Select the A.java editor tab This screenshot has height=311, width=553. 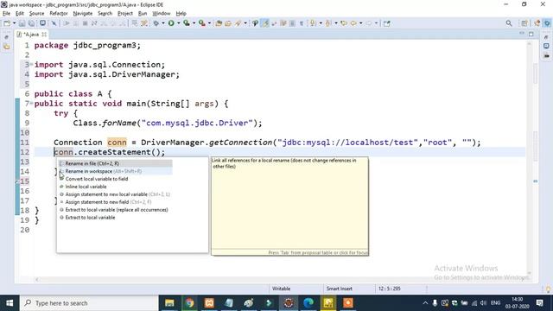tap(31, 35)
